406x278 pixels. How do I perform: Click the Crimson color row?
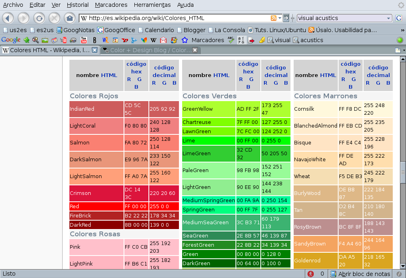pos(124,193)
